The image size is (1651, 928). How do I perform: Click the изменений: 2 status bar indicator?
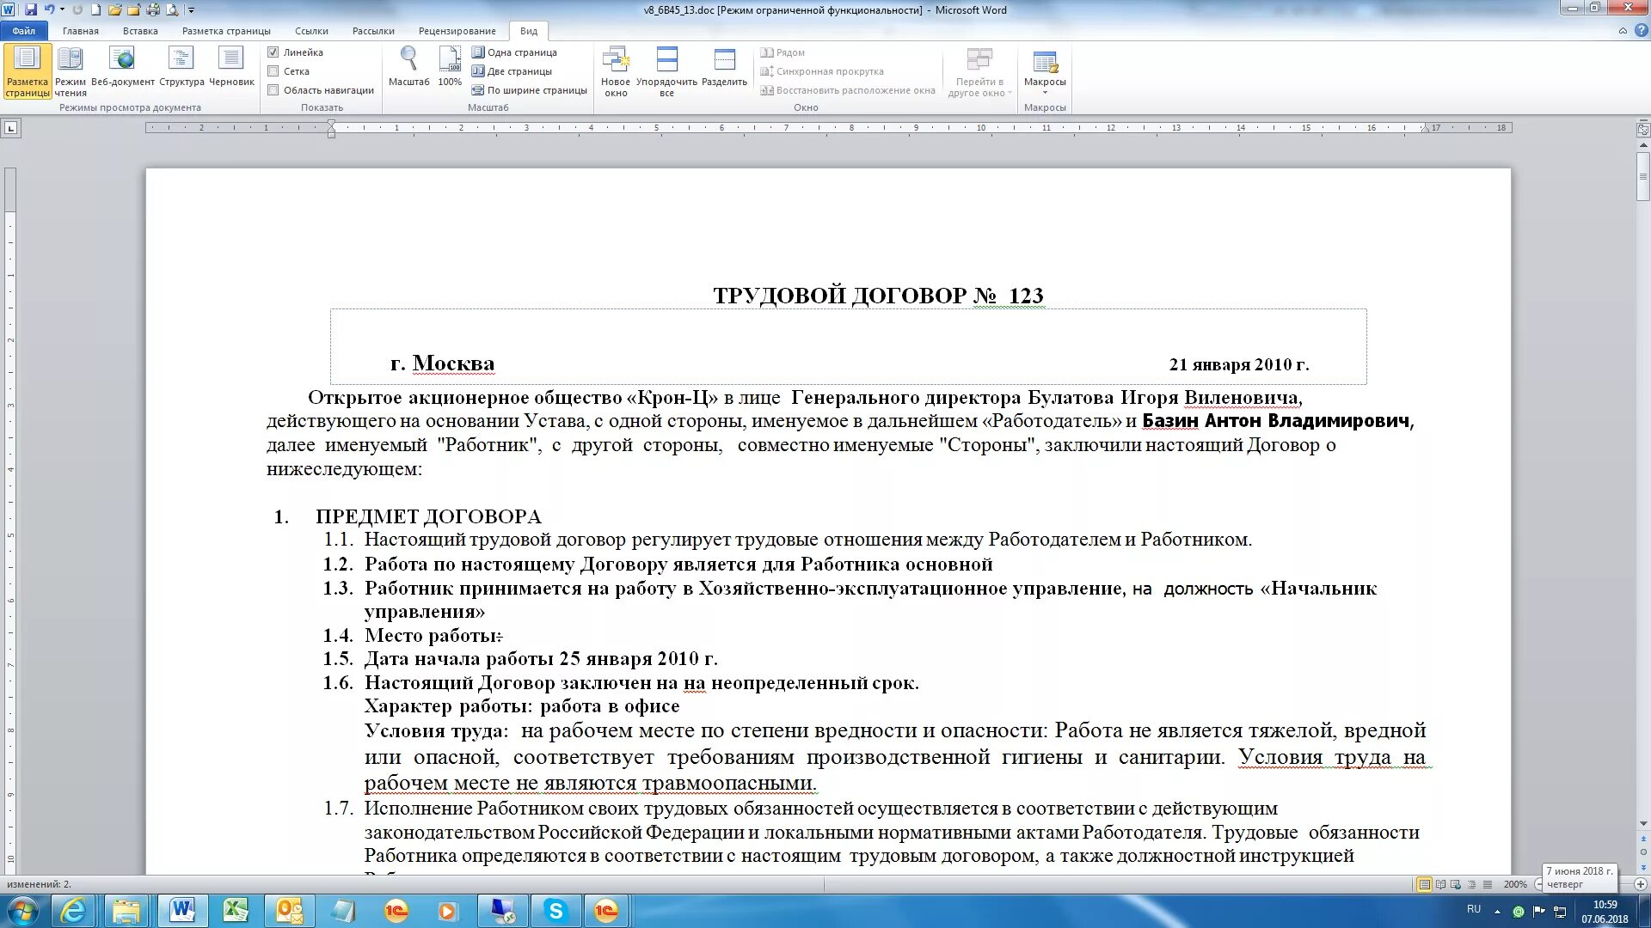click(40, 884)
